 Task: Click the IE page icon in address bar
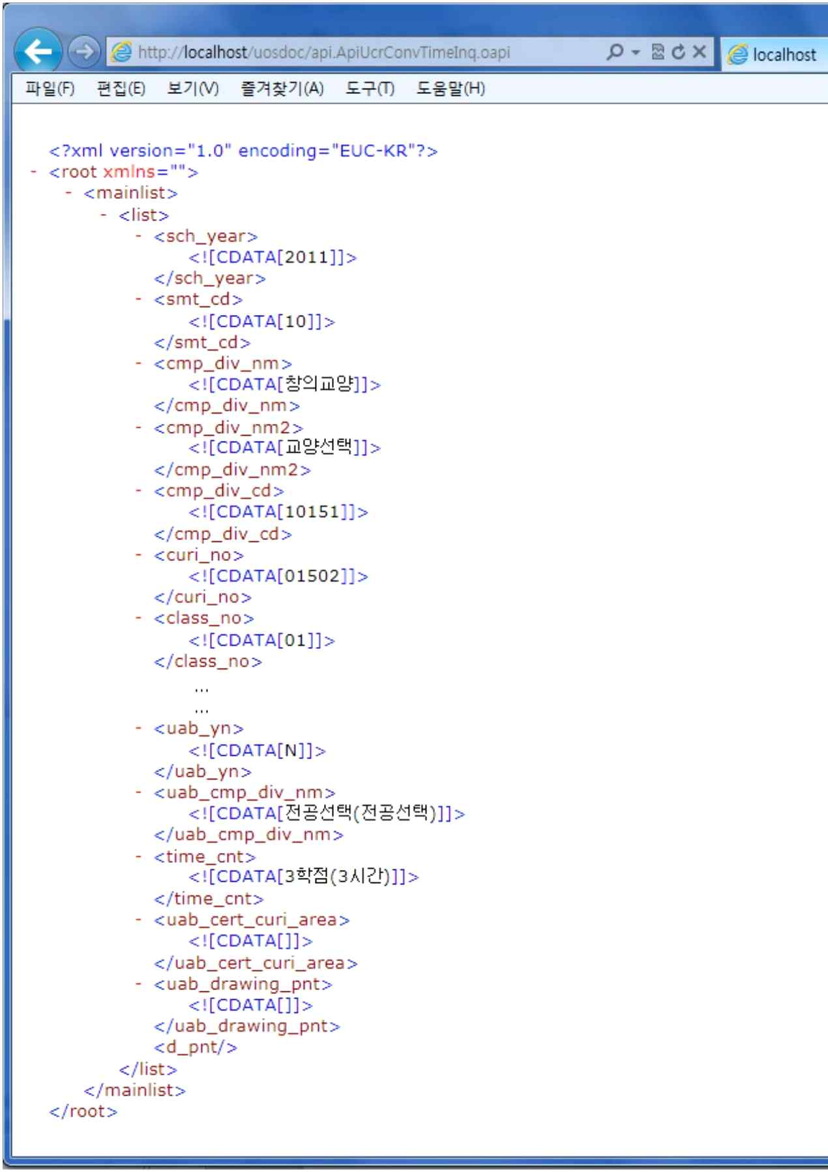(121, 52)
